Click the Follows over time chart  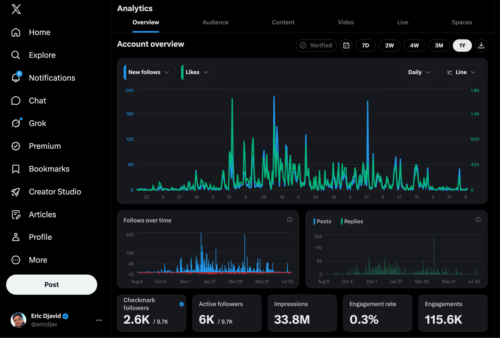point(214,254)
